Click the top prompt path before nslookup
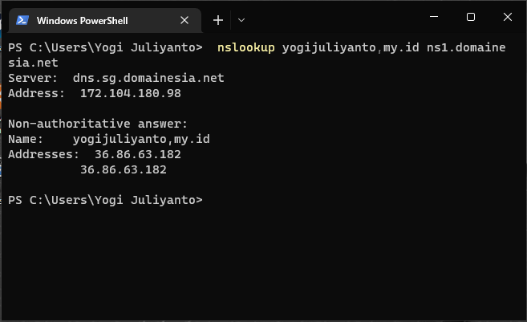 pyautogui.click(x=105, y=48)
